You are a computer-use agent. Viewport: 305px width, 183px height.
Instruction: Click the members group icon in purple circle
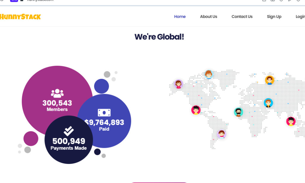click(x=57, y=93)
